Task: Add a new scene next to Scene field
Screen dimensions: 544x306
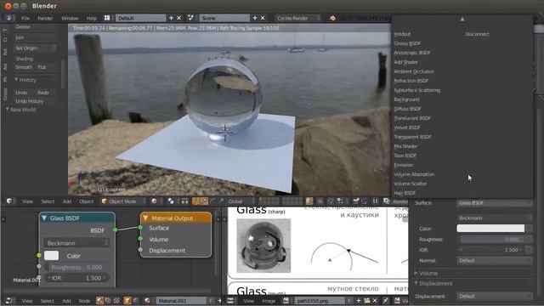Action: point(255,18)
